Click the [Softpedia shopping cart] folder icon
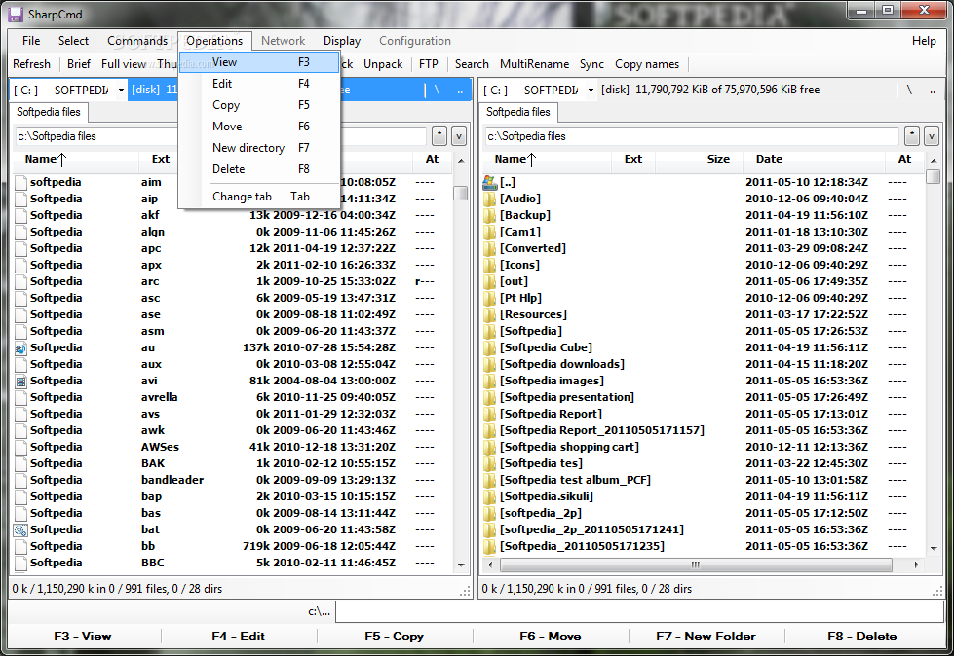Screen dimensions: 954x656 [x=490, y=447]
